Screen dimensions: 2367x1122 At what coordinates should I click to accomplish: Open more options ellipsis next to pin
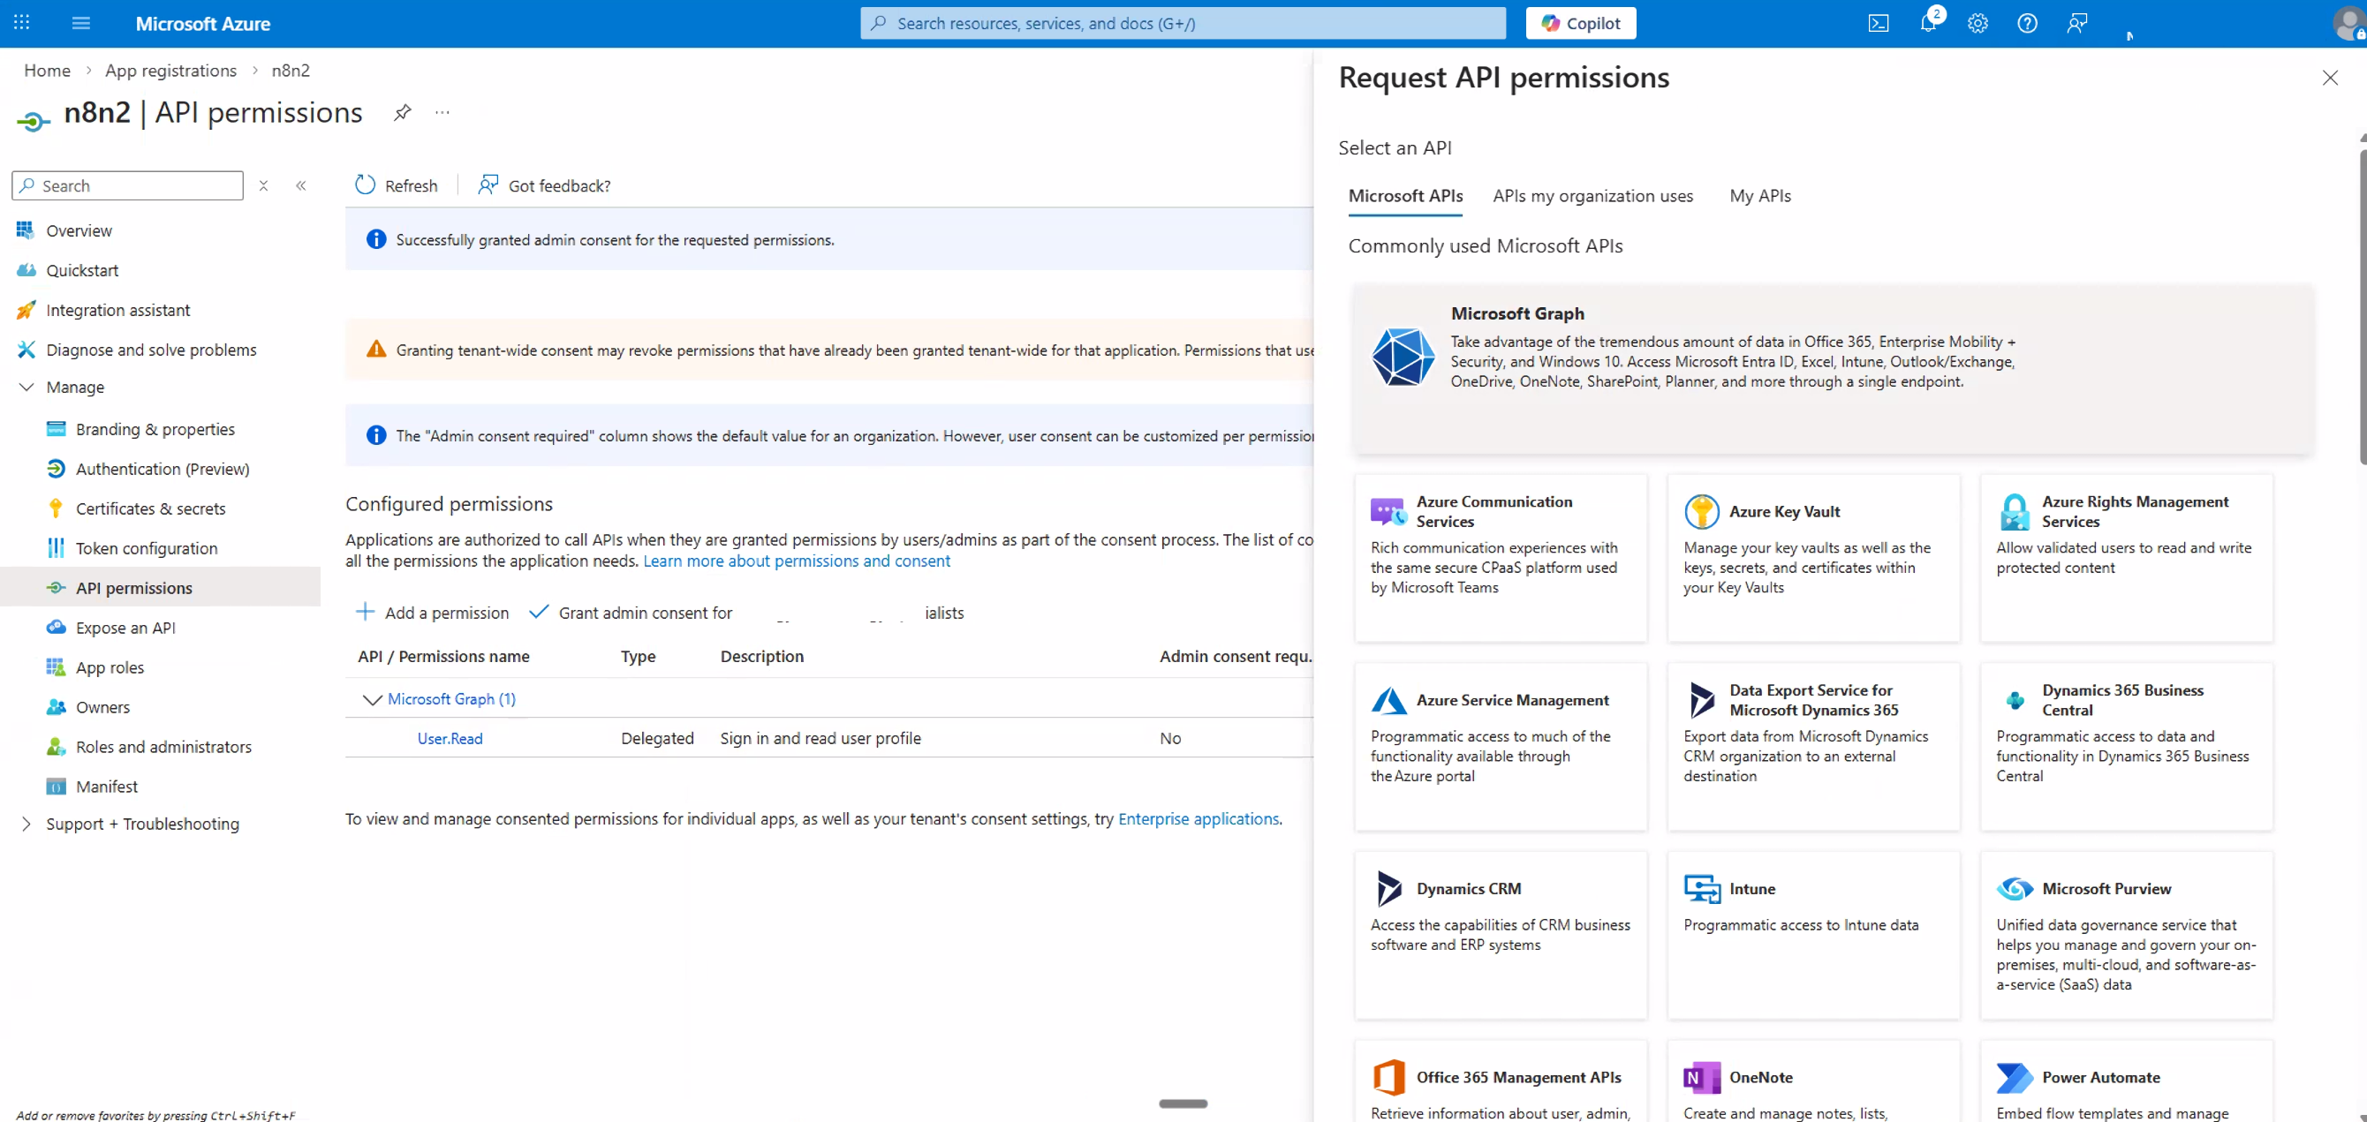[x=442, y=112]
